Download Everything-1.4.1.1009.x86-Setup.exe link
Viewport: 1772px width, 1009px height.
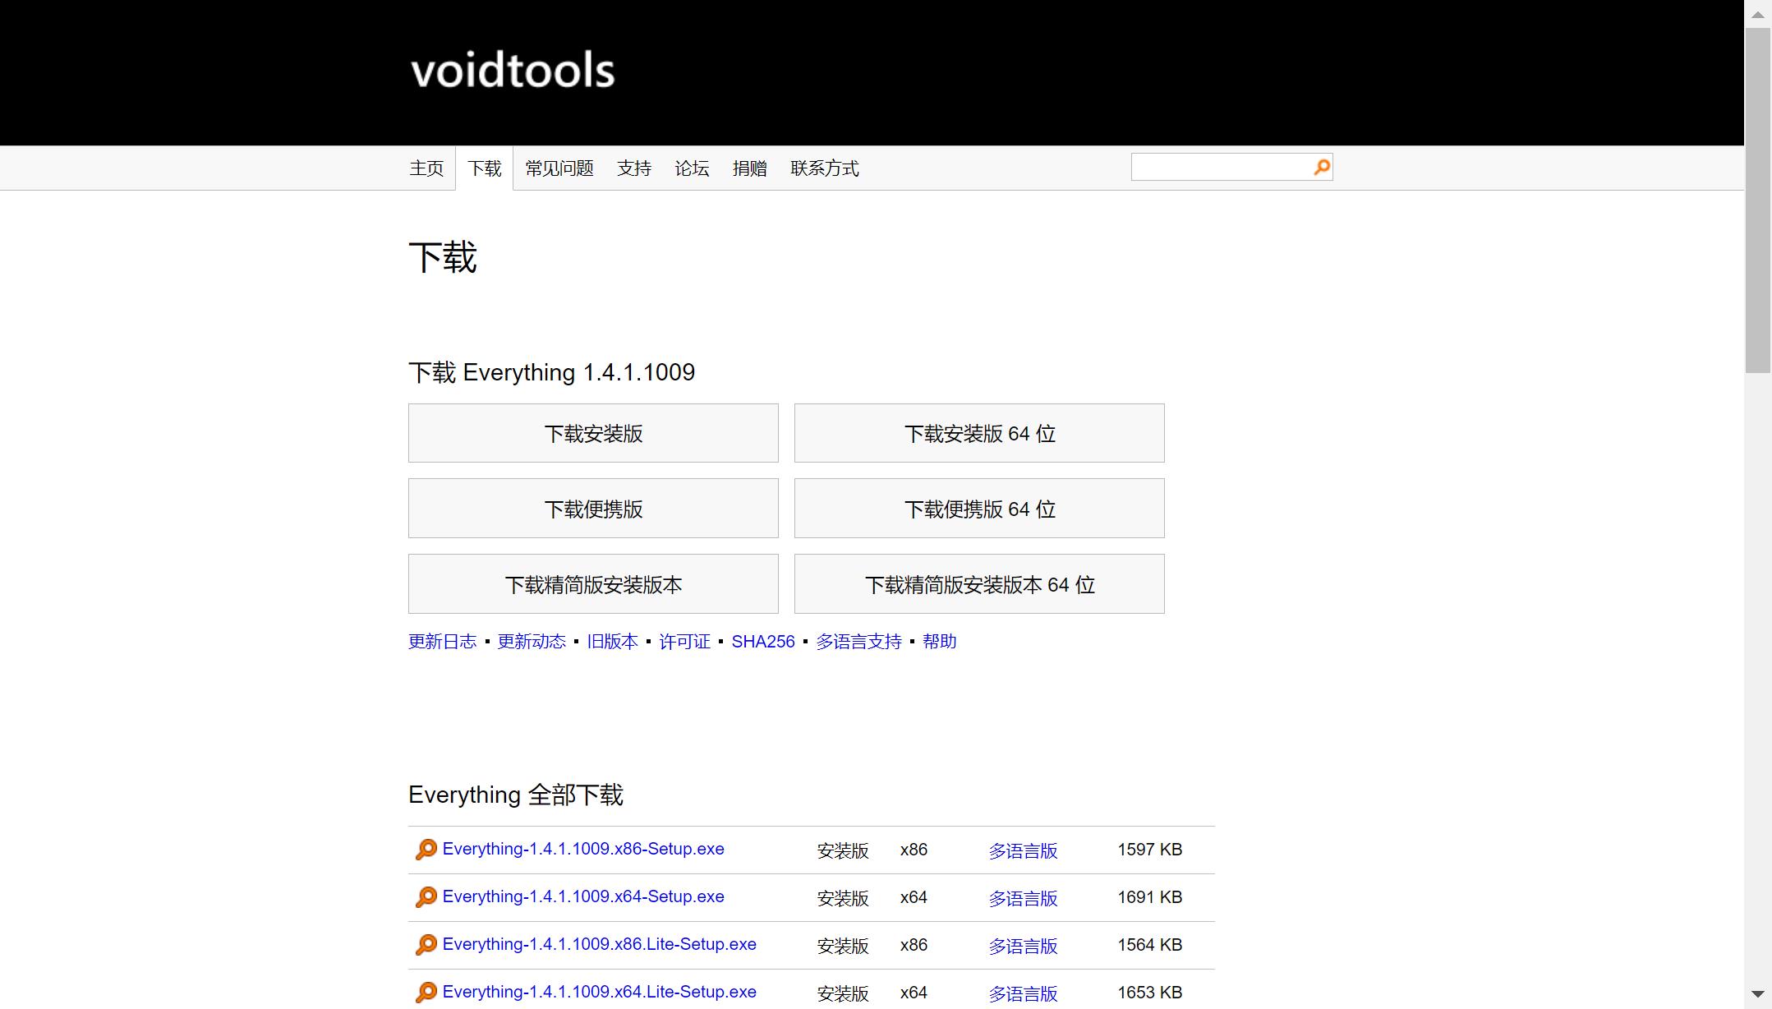click(x=583, y=849)
